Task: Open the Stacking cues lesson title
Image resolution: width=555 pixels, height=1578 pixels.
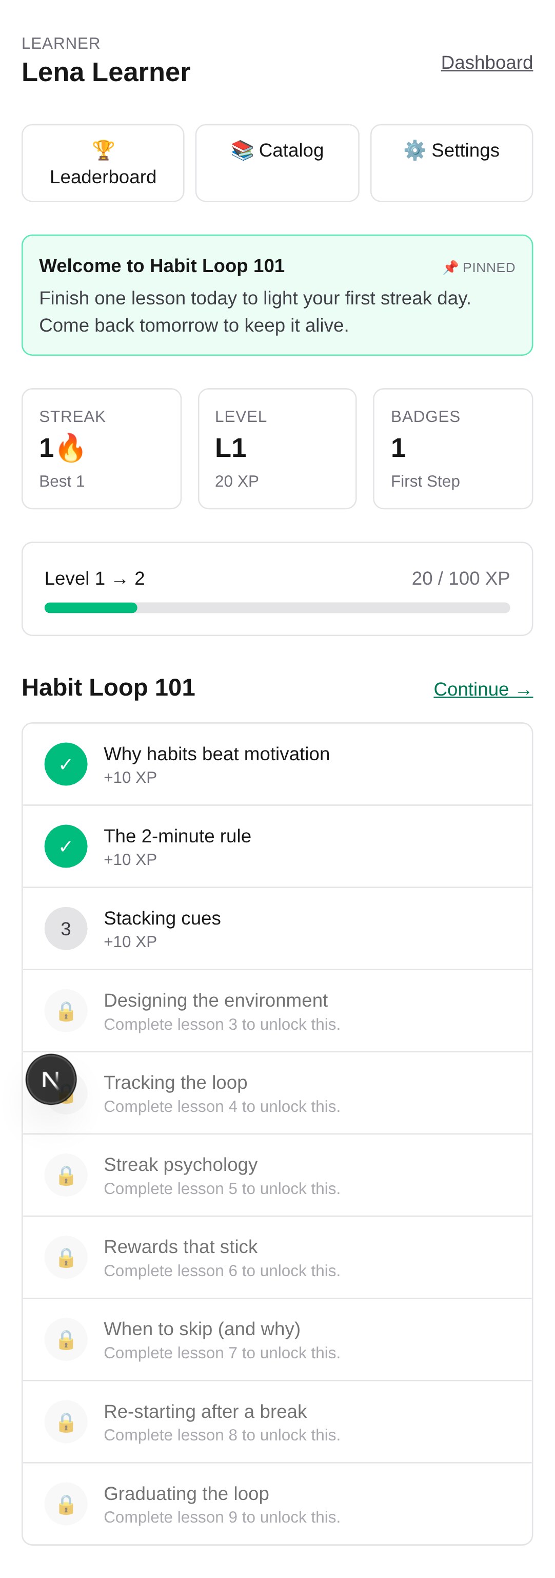Action: click(x=162, y=918)
